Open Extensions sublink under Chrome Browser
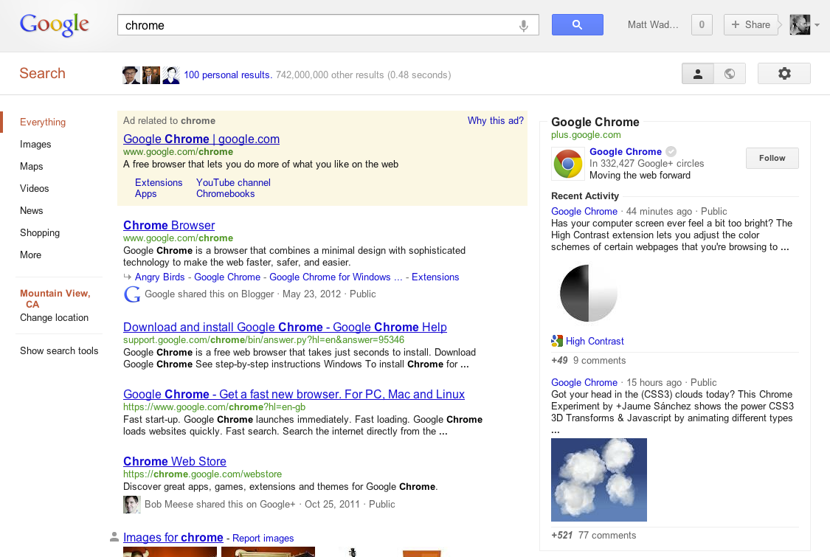The image size is (830, 557). pos(435,277)
